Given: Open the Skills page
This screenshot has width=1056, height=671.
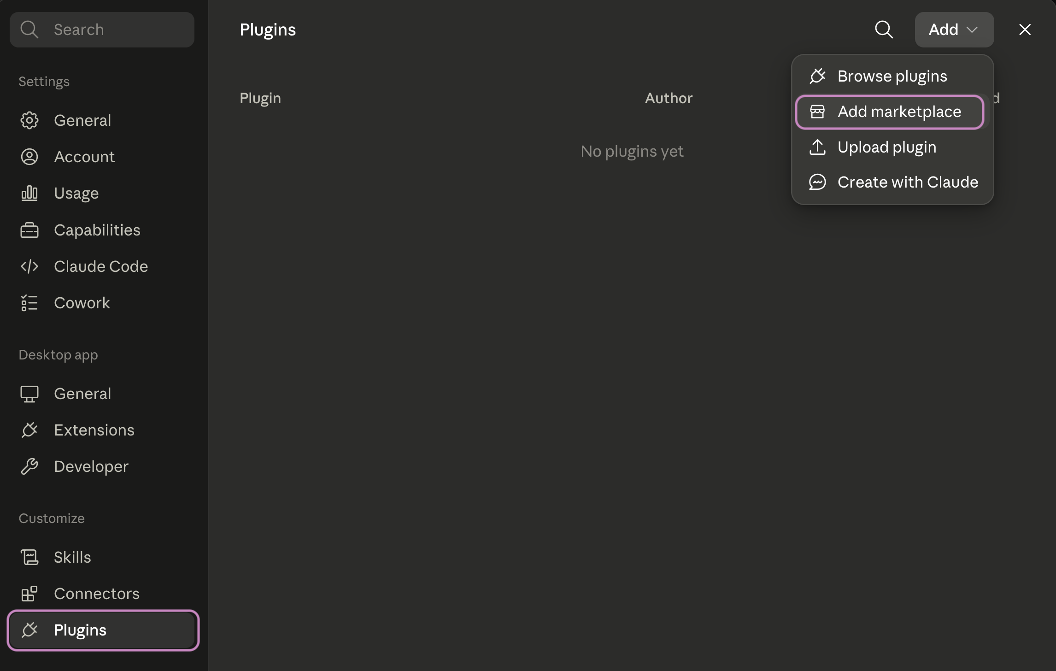Looking at the screenshot, I should pos(102,557).
